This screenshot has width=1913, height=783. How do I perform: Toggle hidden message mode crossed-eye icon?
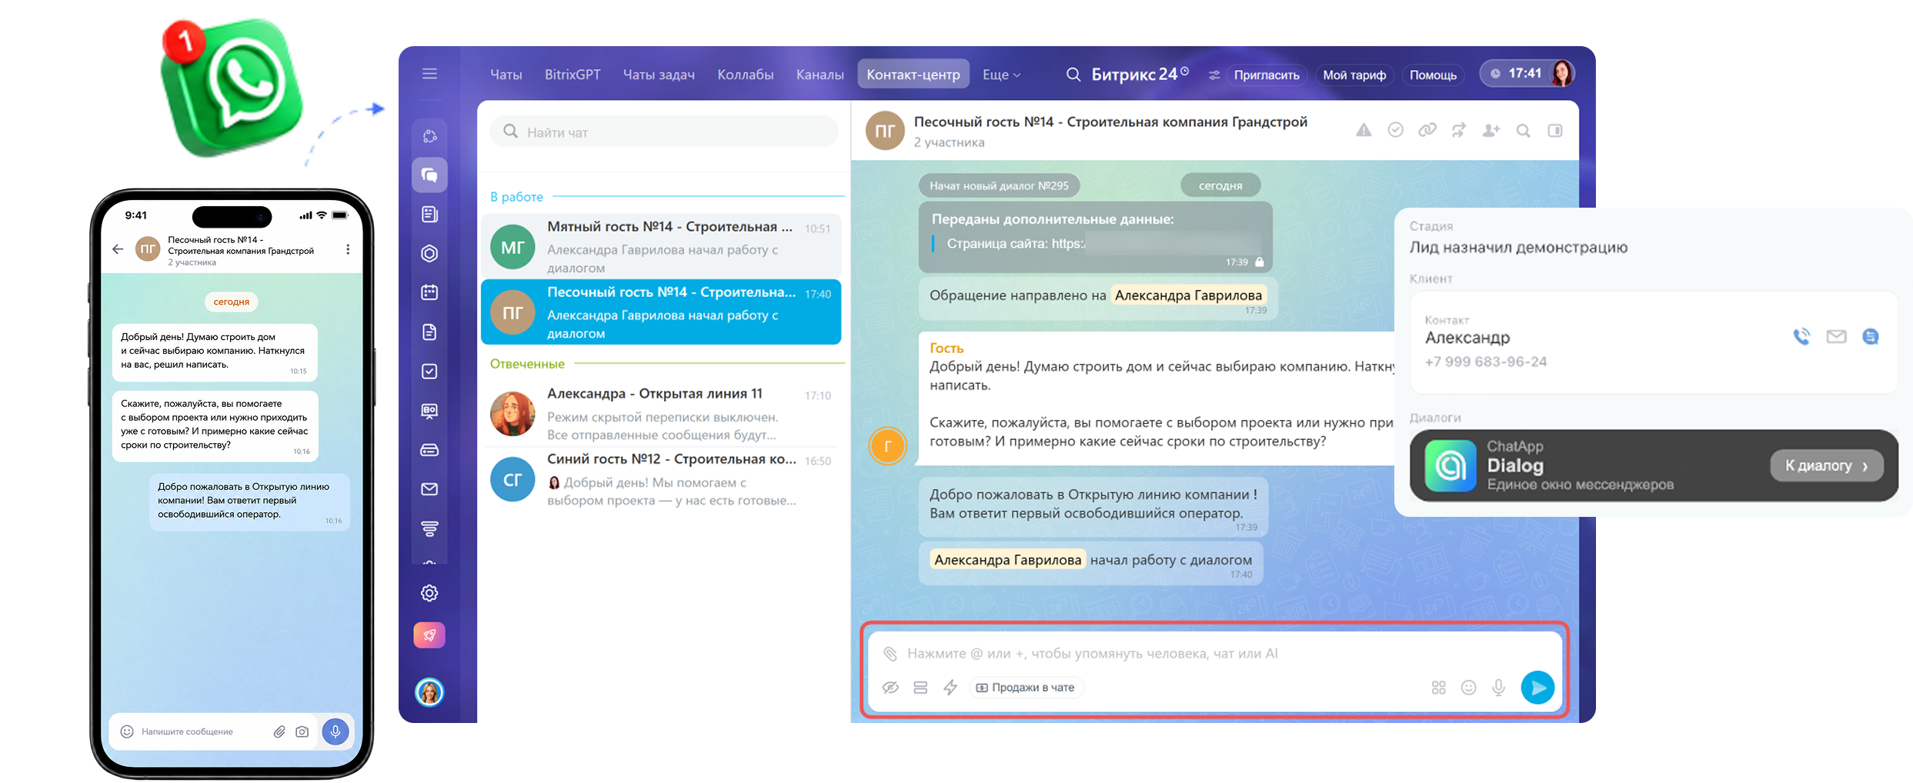pos(890,688)
